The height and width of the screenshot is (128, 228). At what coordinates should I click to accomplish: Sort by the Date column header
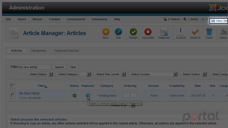click(x=198, y=86)
